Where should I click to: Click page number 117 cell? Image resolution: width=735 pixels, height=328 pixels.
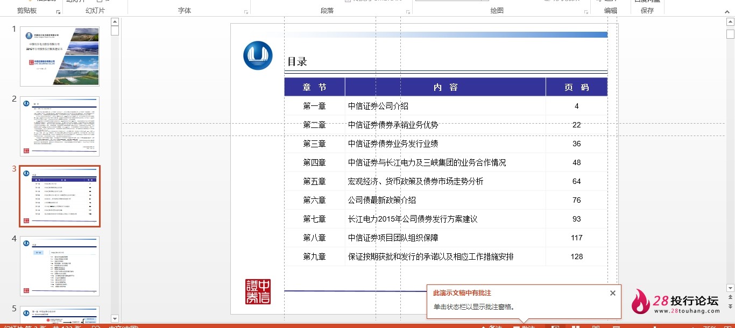[x=577, y=238]
